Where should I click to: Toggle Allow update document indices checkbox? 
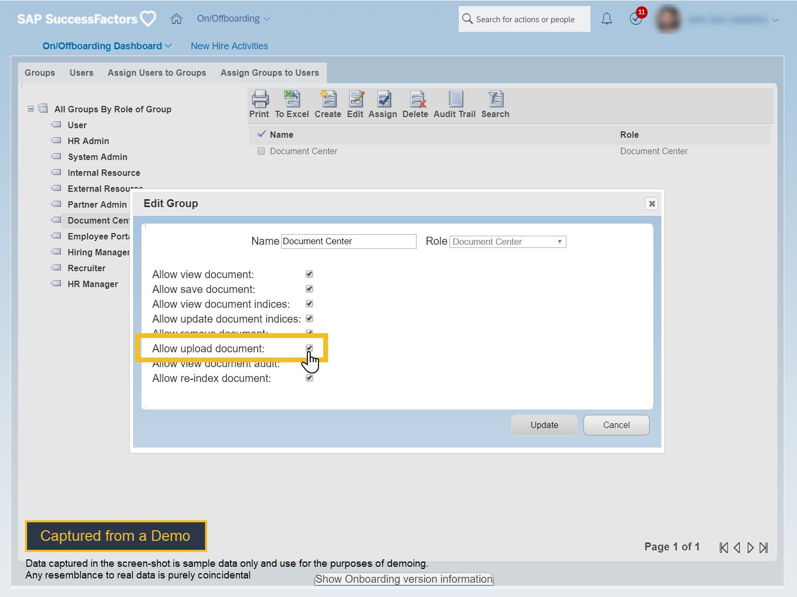309,318
